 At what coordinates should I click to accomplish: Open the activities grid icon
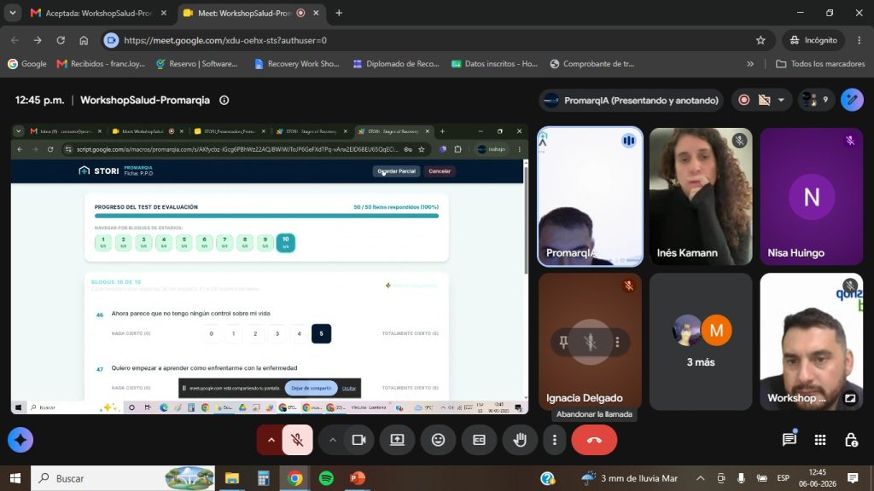pos(820,440)
